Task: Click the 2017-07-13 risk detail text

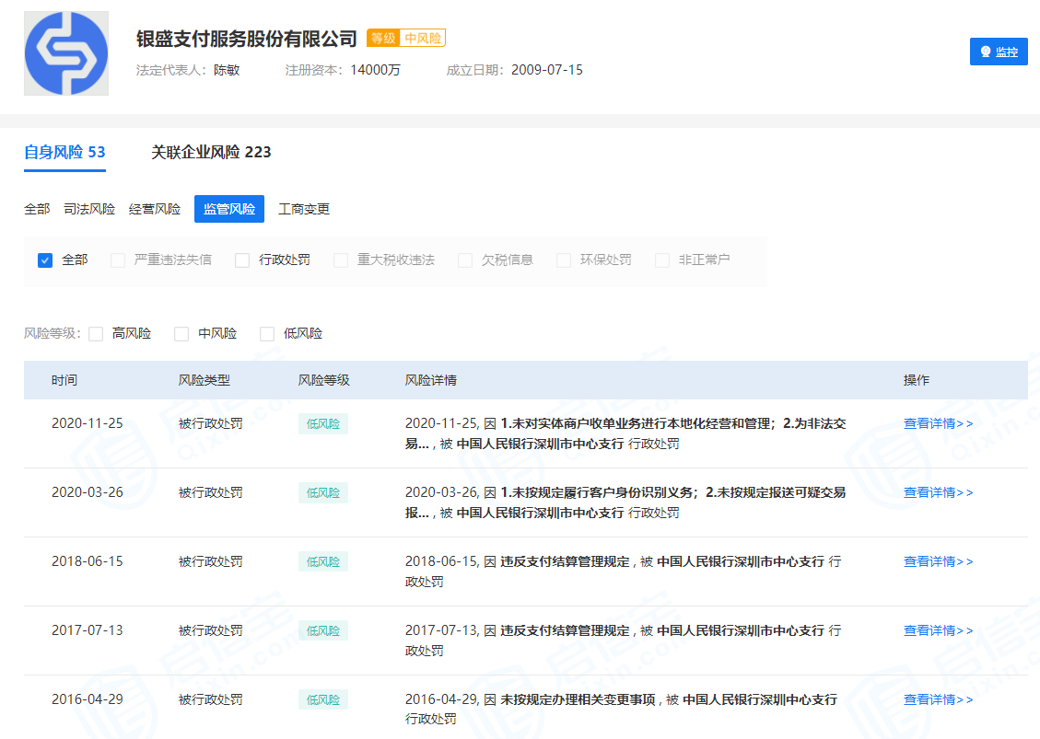Action: pyautogui.click(x=623, y=641)
